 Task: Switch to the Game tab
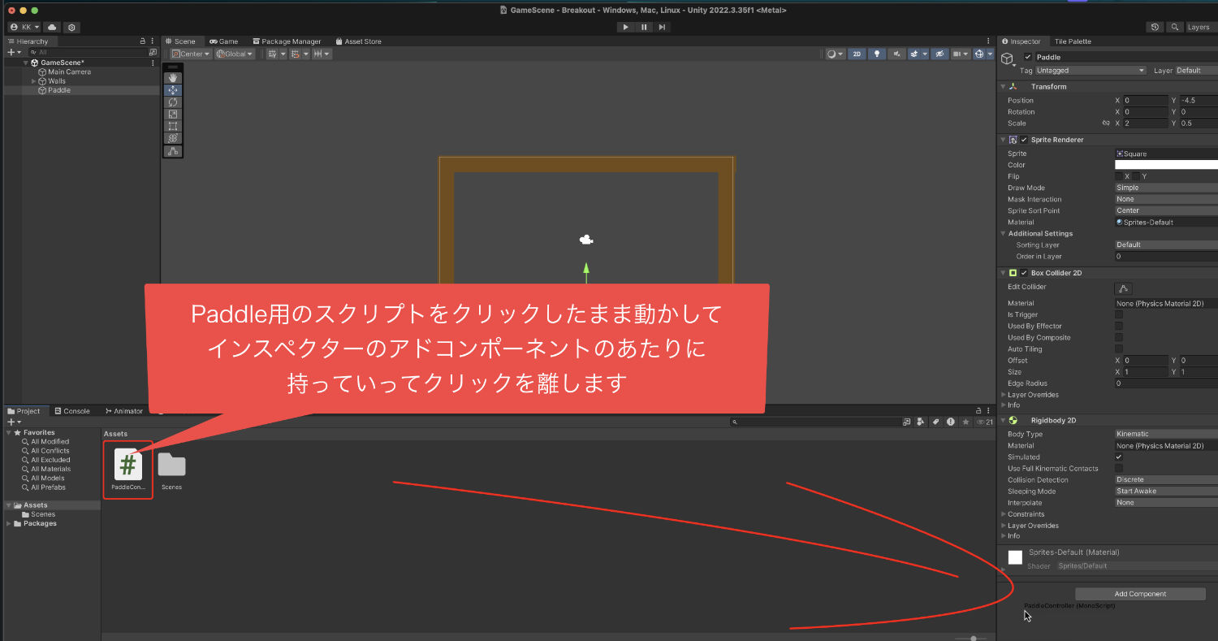223,41
